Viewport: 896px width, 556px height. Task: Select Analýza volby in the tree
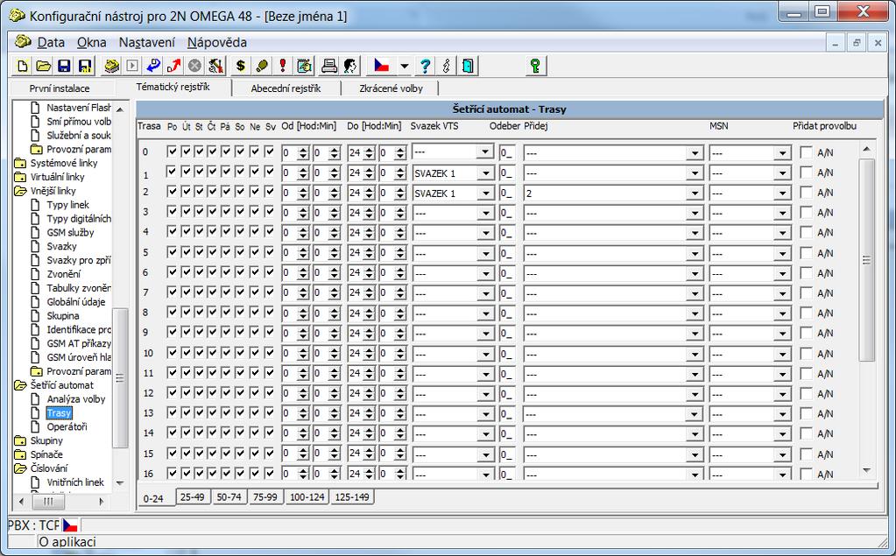[76, 399]
